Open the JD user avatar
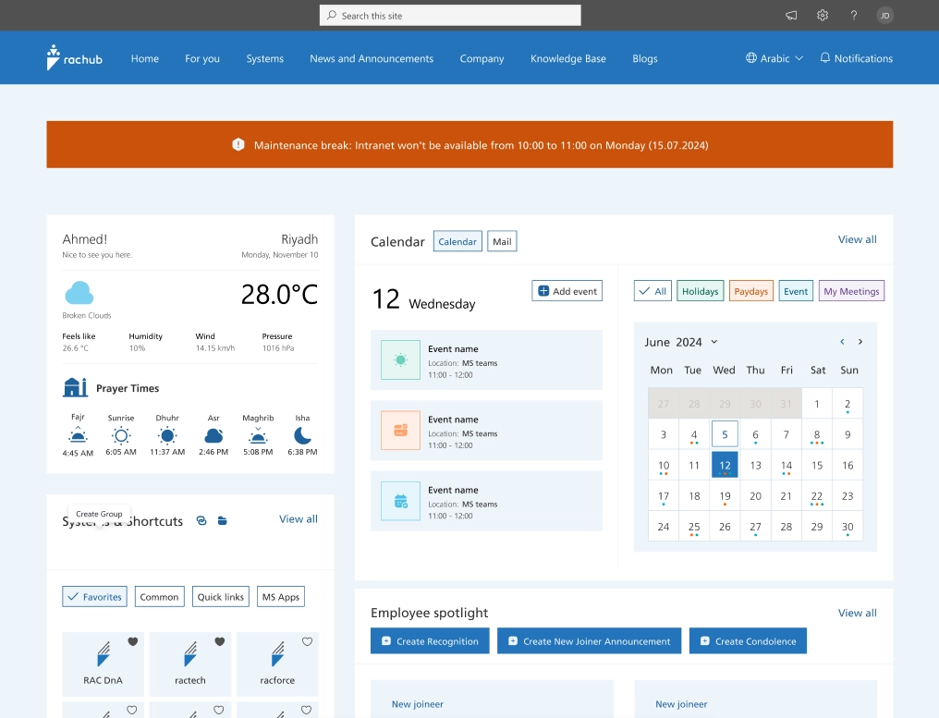The width and height of the screenshot is (939, 718). (885, 16)
